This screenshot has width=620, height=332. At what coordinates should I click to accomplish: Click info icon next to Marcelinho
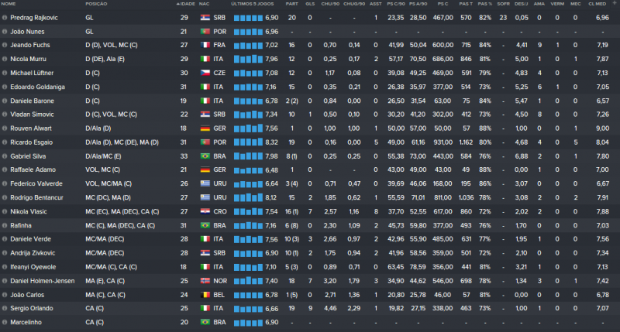point(5,322)
